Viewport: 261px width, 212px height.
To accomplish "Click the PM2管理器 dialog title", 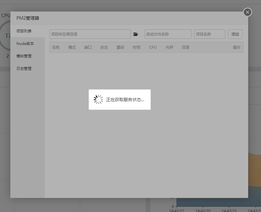I will [28, 18].
